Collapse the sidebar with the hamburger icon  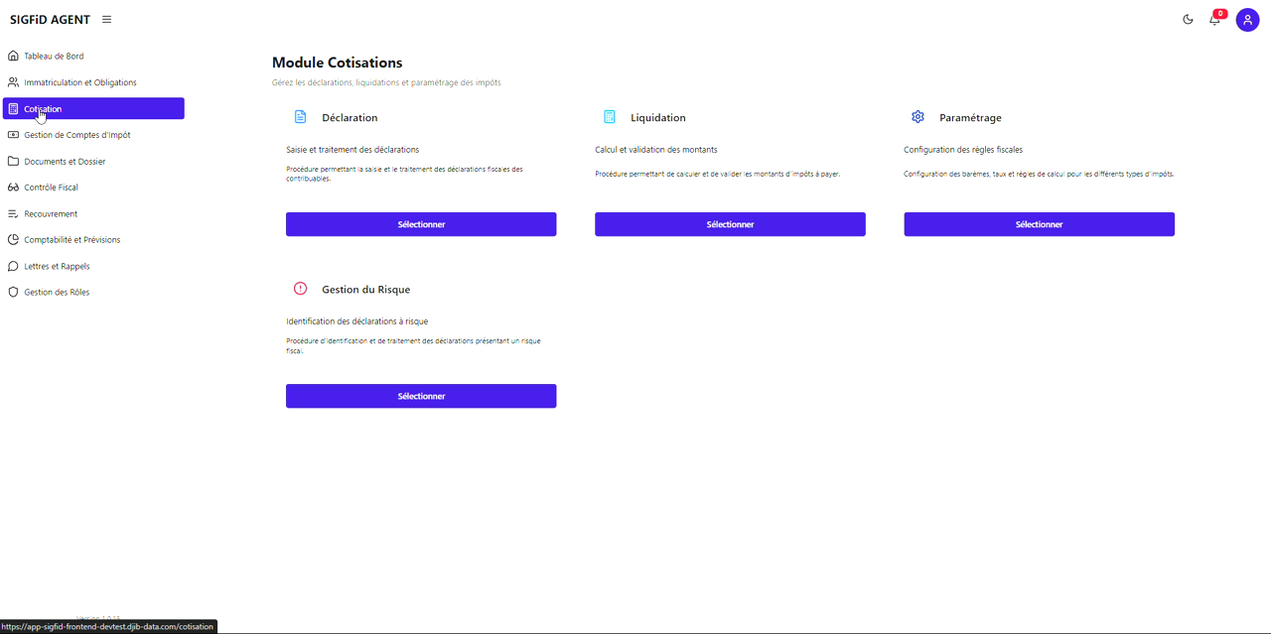tap(105, 19)
